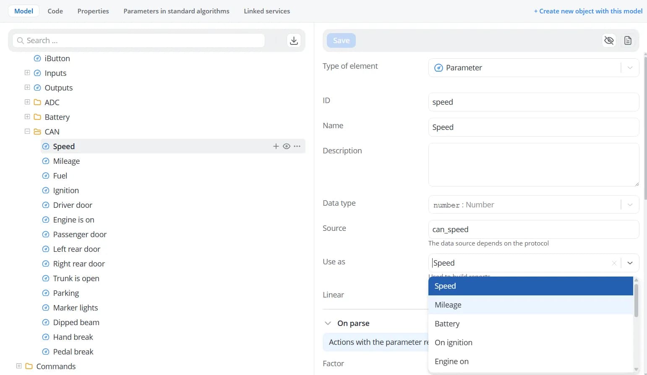Click the Commands folder icon
Viewport: 647px width, 375px height.
click(29, 366)
